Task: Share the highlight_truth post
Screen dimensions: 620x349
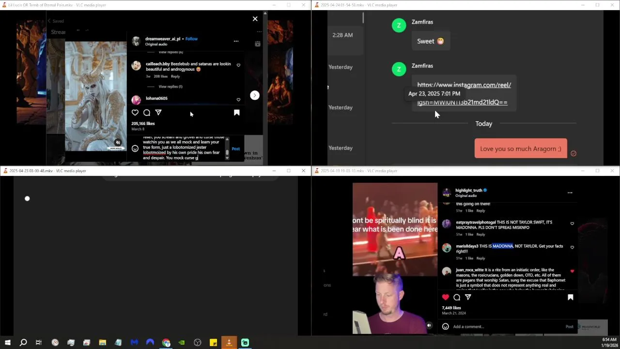Action: [468, 297]
